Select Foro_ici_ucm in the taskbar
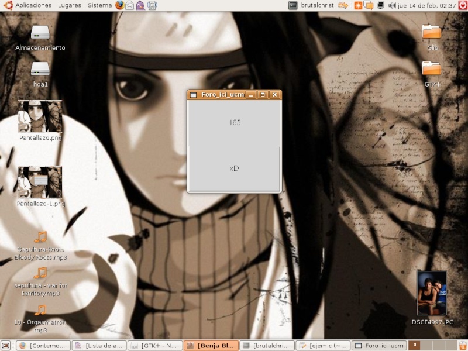This screenshot has height=351, width=468. point(379,346)
